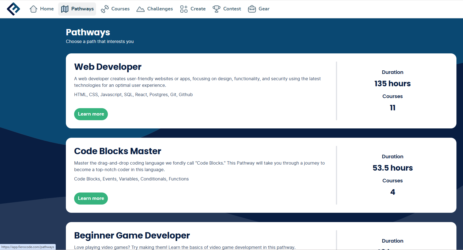463x250 pixels.
Task: Click the 'HTML, CSS, Javascript, SQL' skills line
Action: coord(133,94)
